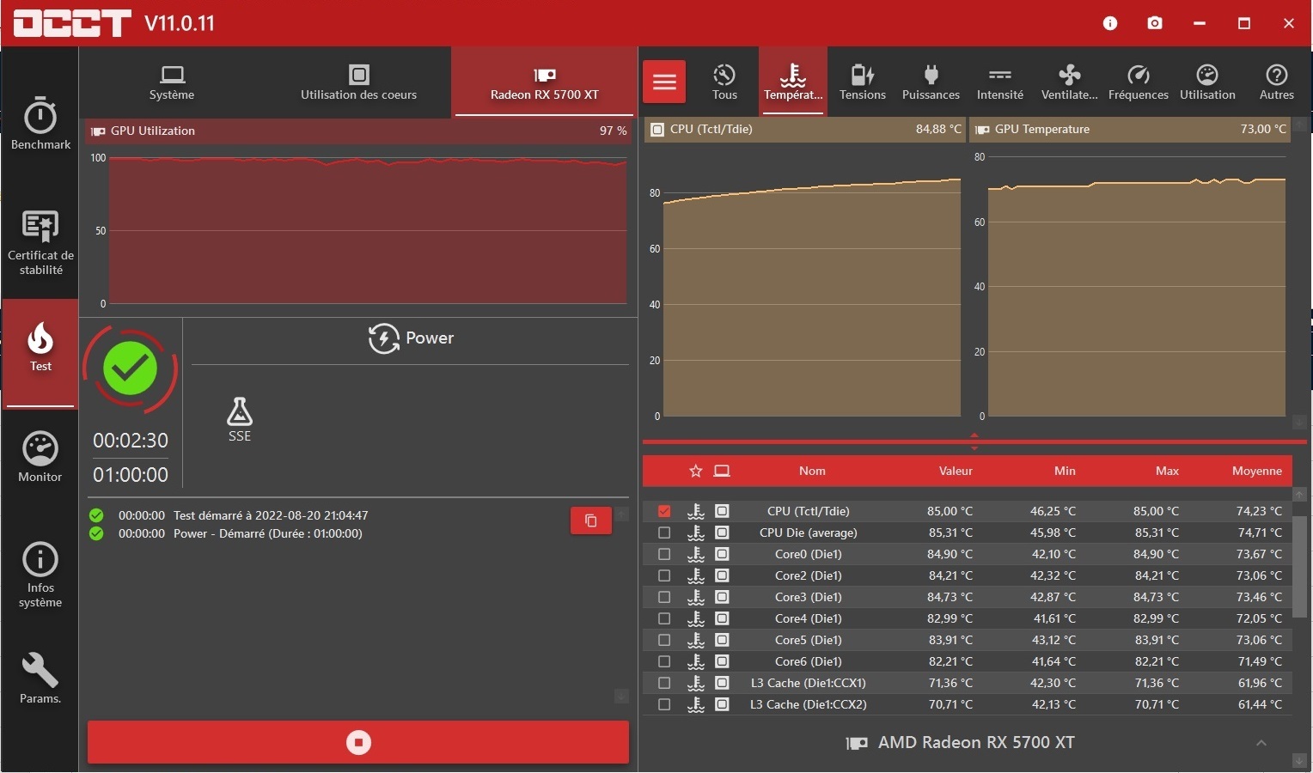
Task: Open the Benchmark section
Action: [x=40, y=125]
